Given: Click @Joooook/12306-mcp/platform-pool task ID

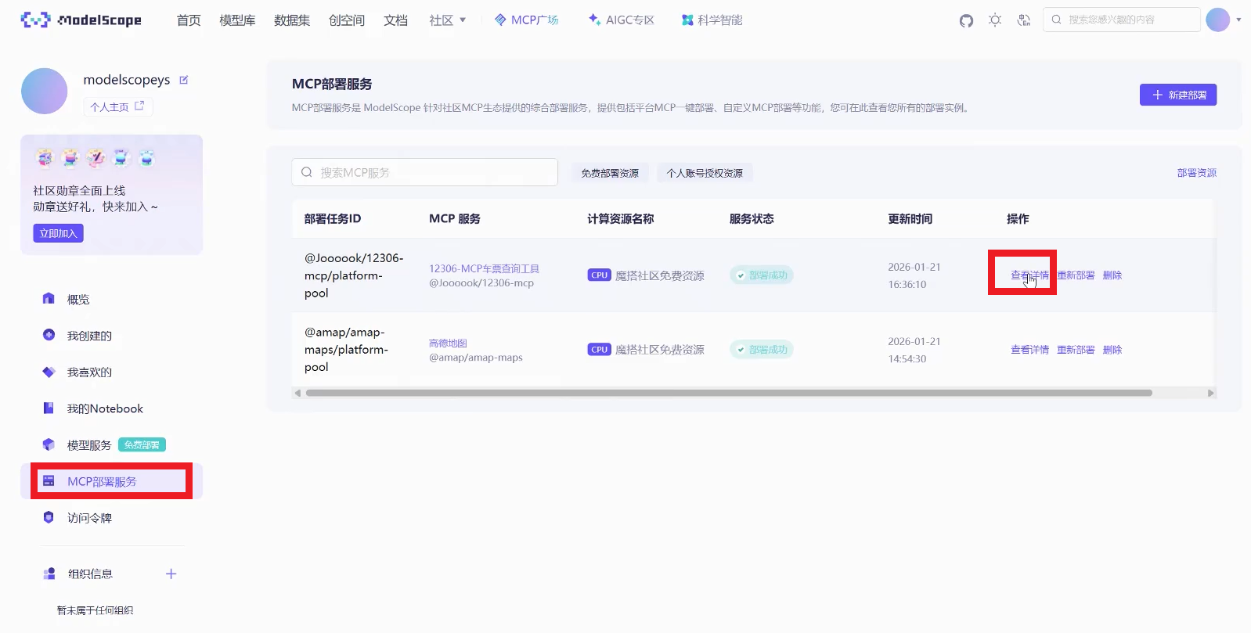Looking at the screenshot, I should [x=354, y=275].
